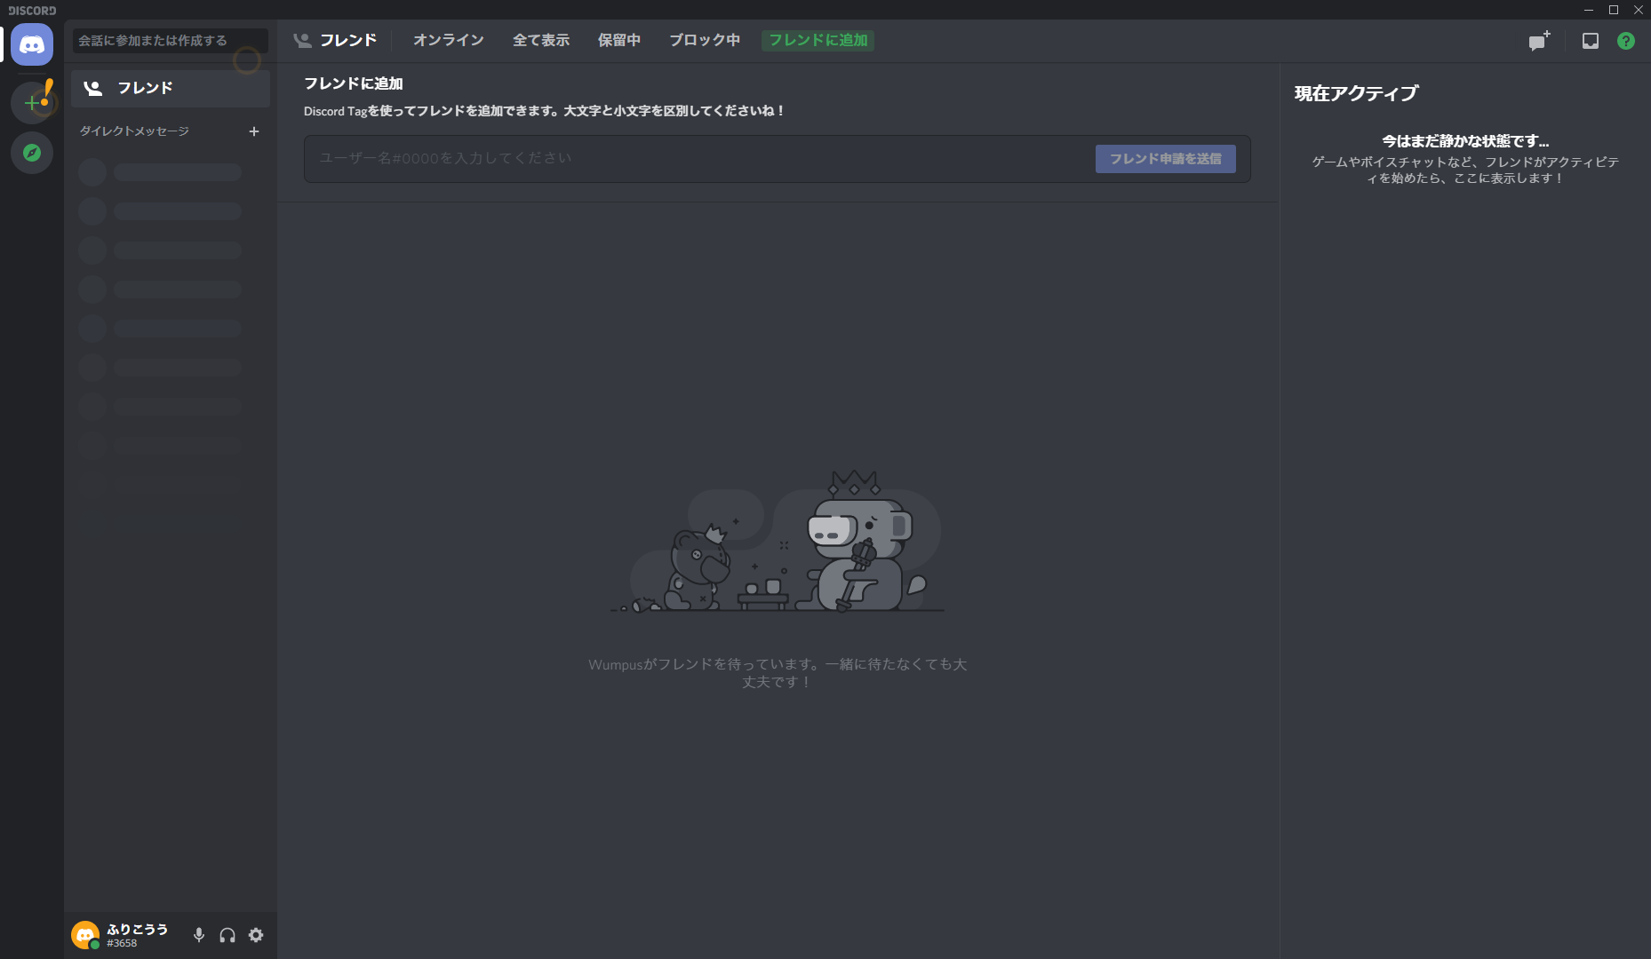The height and width of the screenshot is (959, 1651).
Task: Create DM plus icon beside ダイレクトメッセージ
Action: [254, 131]
